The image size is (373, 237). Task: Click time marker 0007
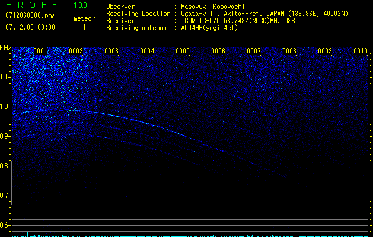254,51
